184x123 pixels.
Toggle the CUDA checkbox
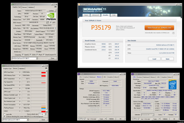coord(30,55)
